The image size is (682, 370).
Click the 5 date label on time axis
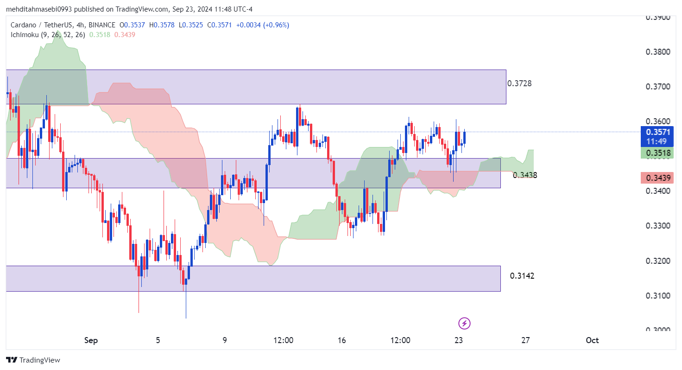[x=158, y=340]
